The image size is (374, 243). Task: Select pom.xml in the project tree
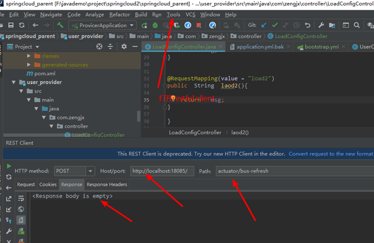pyautogui.click(x=45, y=74)
